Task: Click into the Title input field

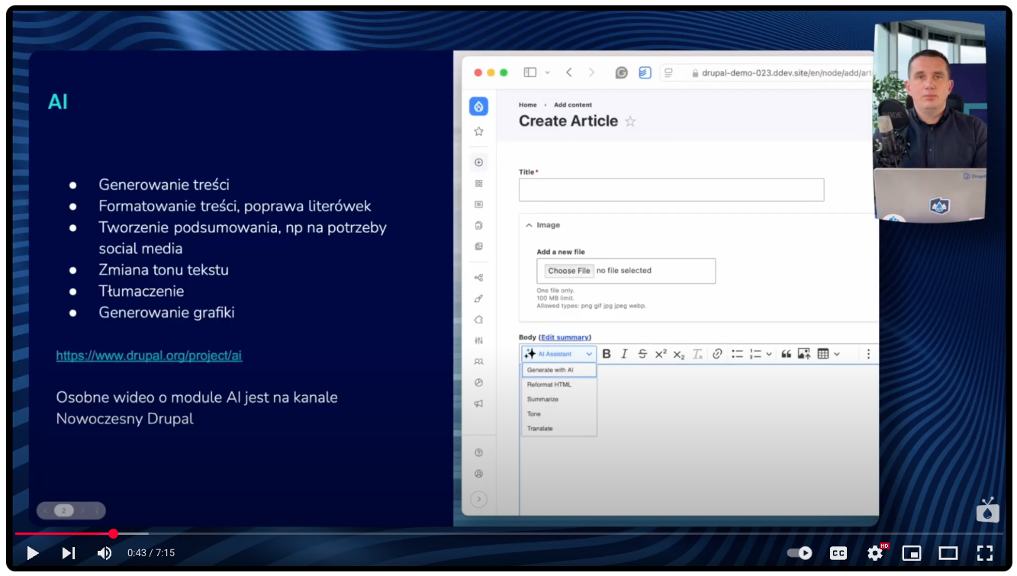Action: (671, 190)
